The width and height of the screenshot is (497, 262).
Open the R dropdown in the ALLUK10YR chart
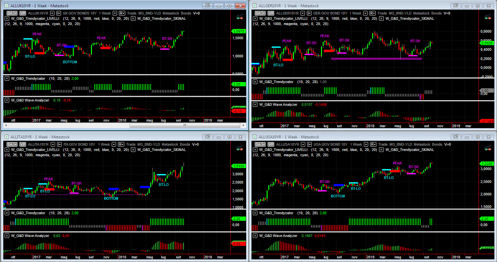122,13
